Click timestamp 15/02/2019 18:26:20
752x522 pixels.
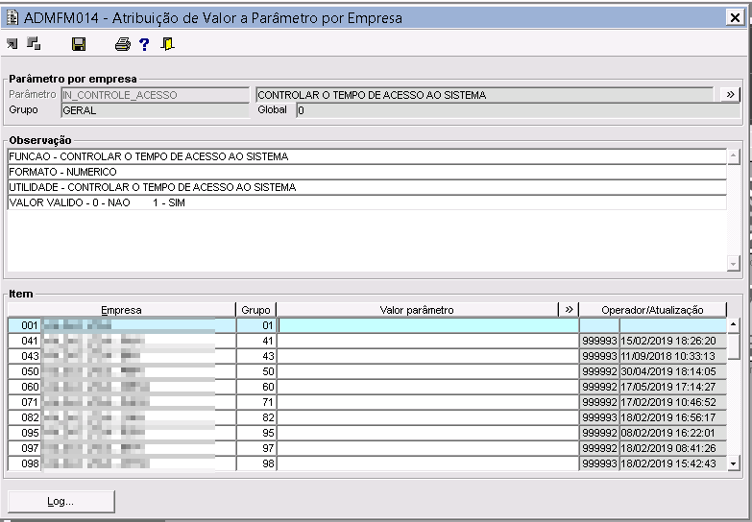click(673, 341)
